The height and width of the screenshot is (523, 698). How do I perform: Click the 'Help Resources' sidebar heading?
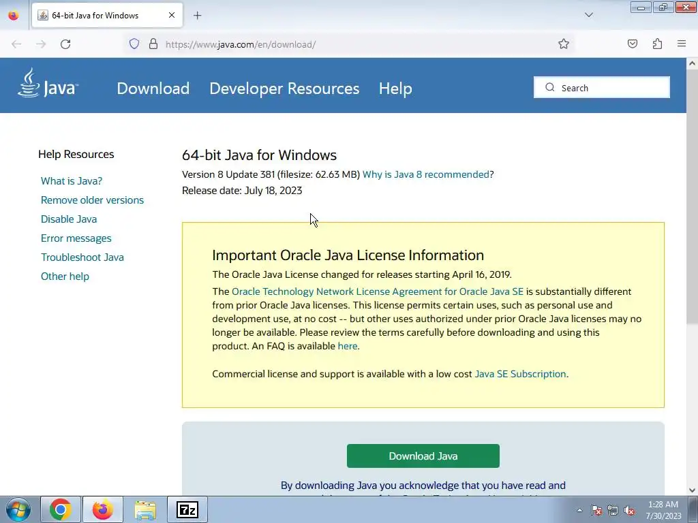[x=76, y=155]
